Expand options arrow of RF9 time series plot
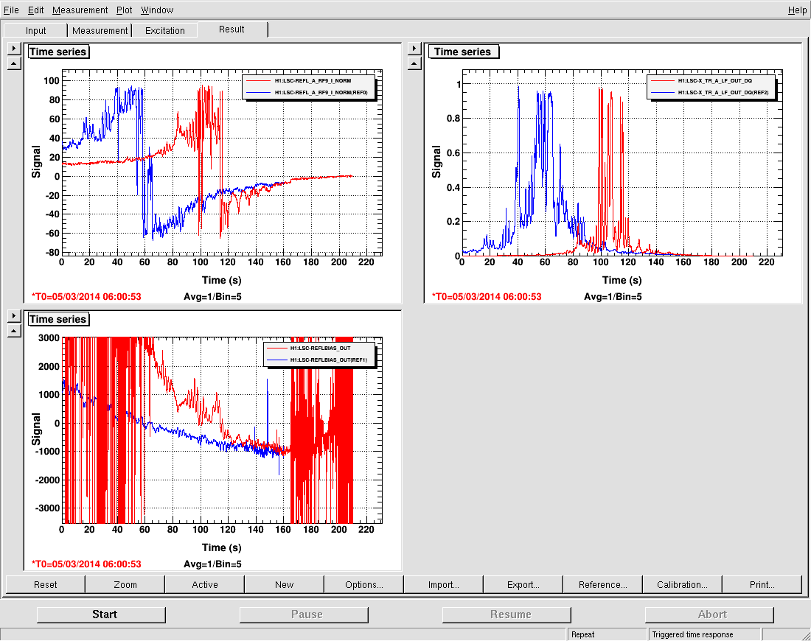Viewport: 811px width, 641px height. (14, 49)
